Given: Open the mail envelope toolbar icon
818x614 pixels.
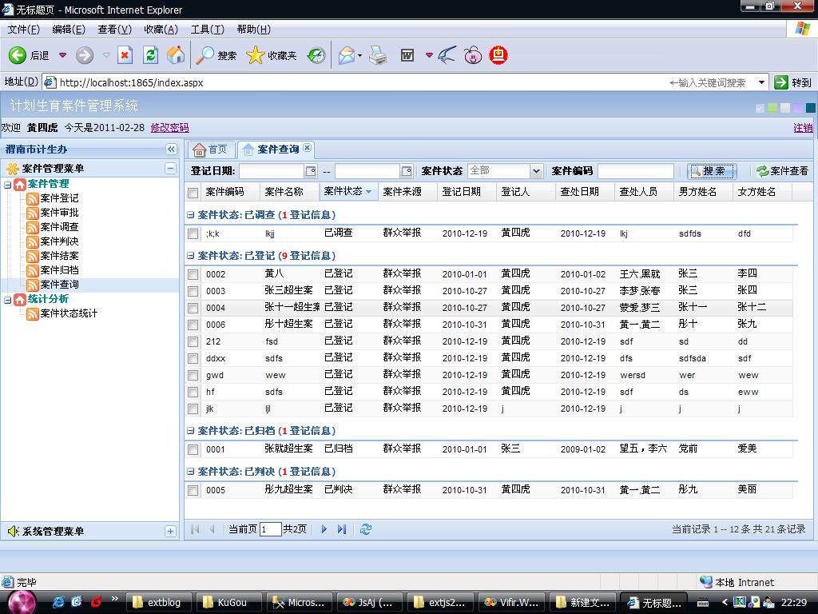Looking at the screenshot, I should (x=347, y=55).
